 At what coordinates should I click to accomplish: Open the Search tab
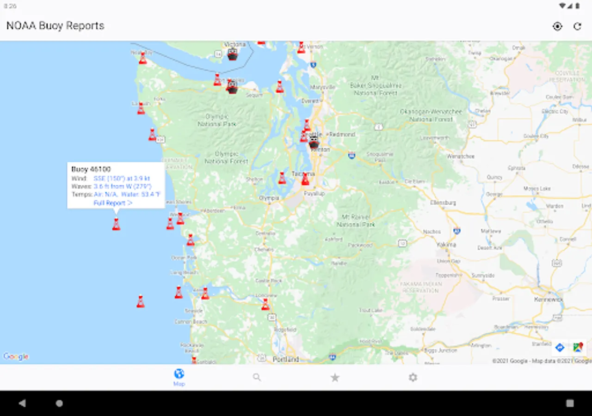(257, 377)
